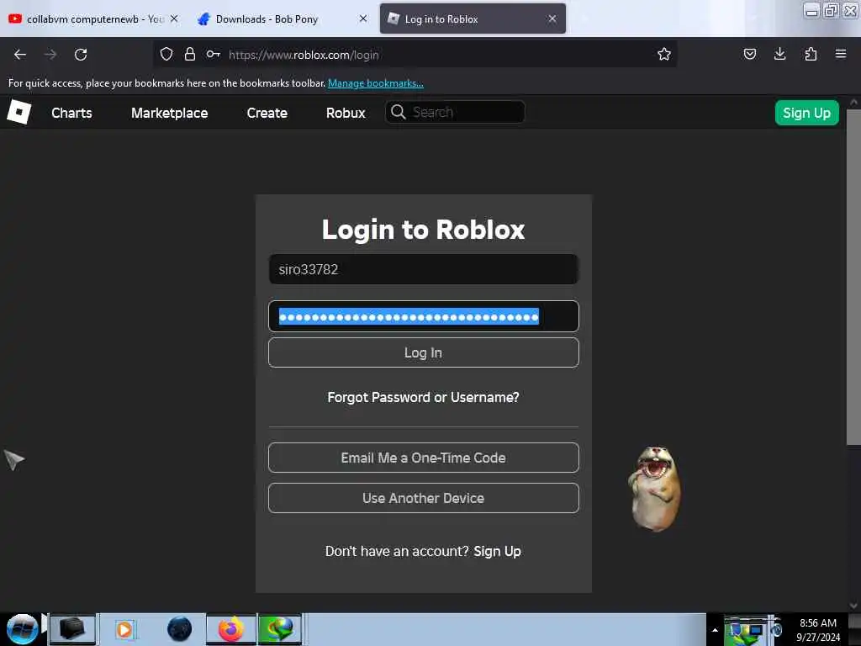Open the dark globe taskbar icon
Viewport: 861px width, 646px height.
(180, 629)
